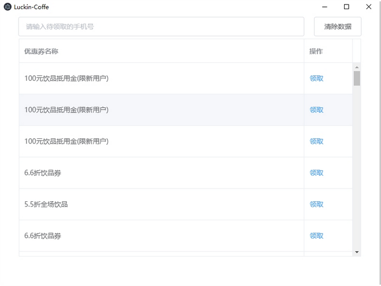Select the 5.5折全场饮品 coupon name text
The width and height of the screenshot is (381, 286).
coord(46,204)
